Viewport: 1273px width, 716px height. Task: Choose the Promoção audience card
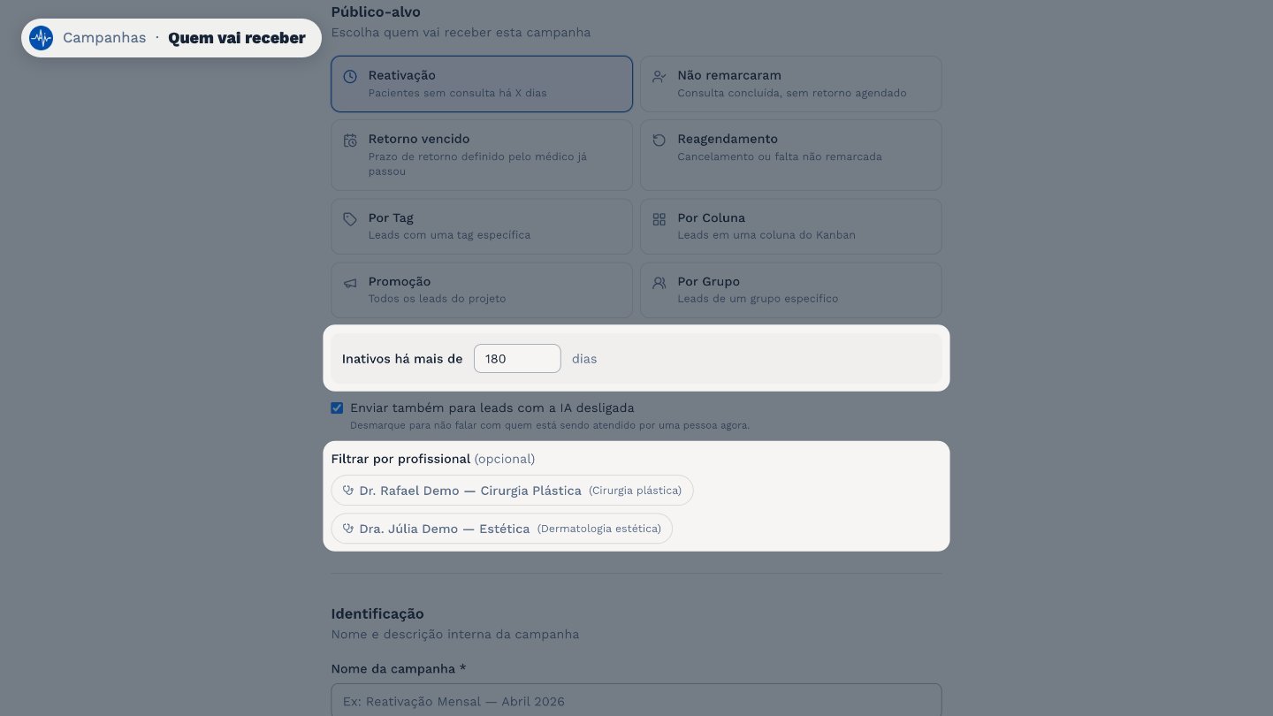pos(482,290)
